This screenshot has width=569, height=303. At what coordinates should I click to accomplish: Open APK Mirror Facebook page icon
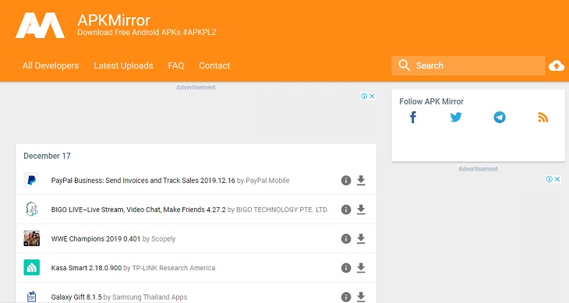[412, 117]
